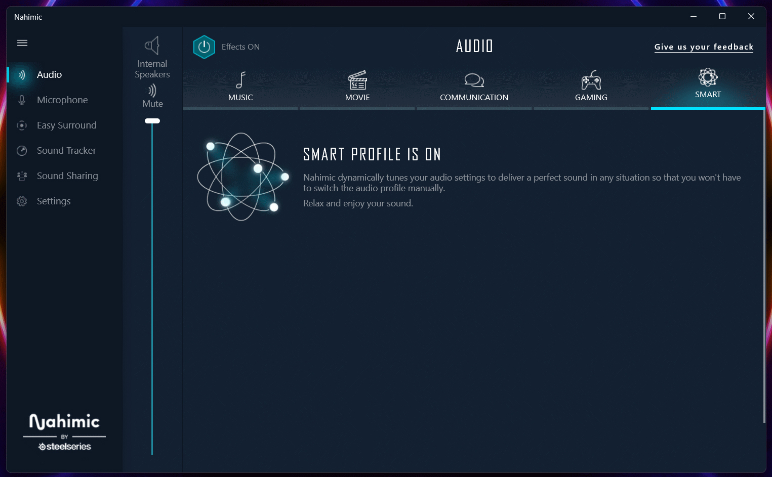The image size is (772, 477).
Task: Close the Nahimic window
Action: (x=751, y=17)
